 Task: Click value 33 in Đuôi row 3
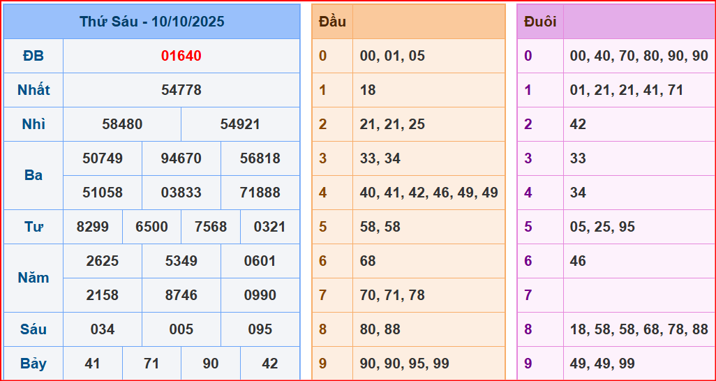coord(578,158)
